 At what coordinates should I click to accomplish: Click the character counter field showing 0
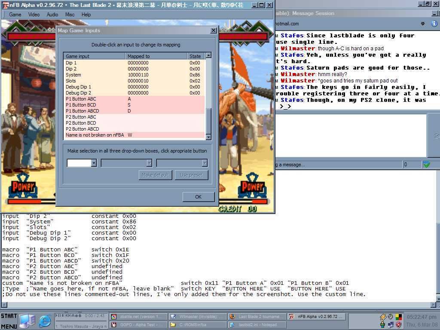click(x=412, y=165)
